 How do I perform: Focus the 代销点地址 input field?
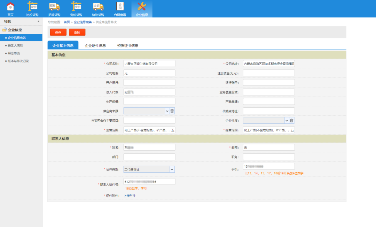coord(269,111)
